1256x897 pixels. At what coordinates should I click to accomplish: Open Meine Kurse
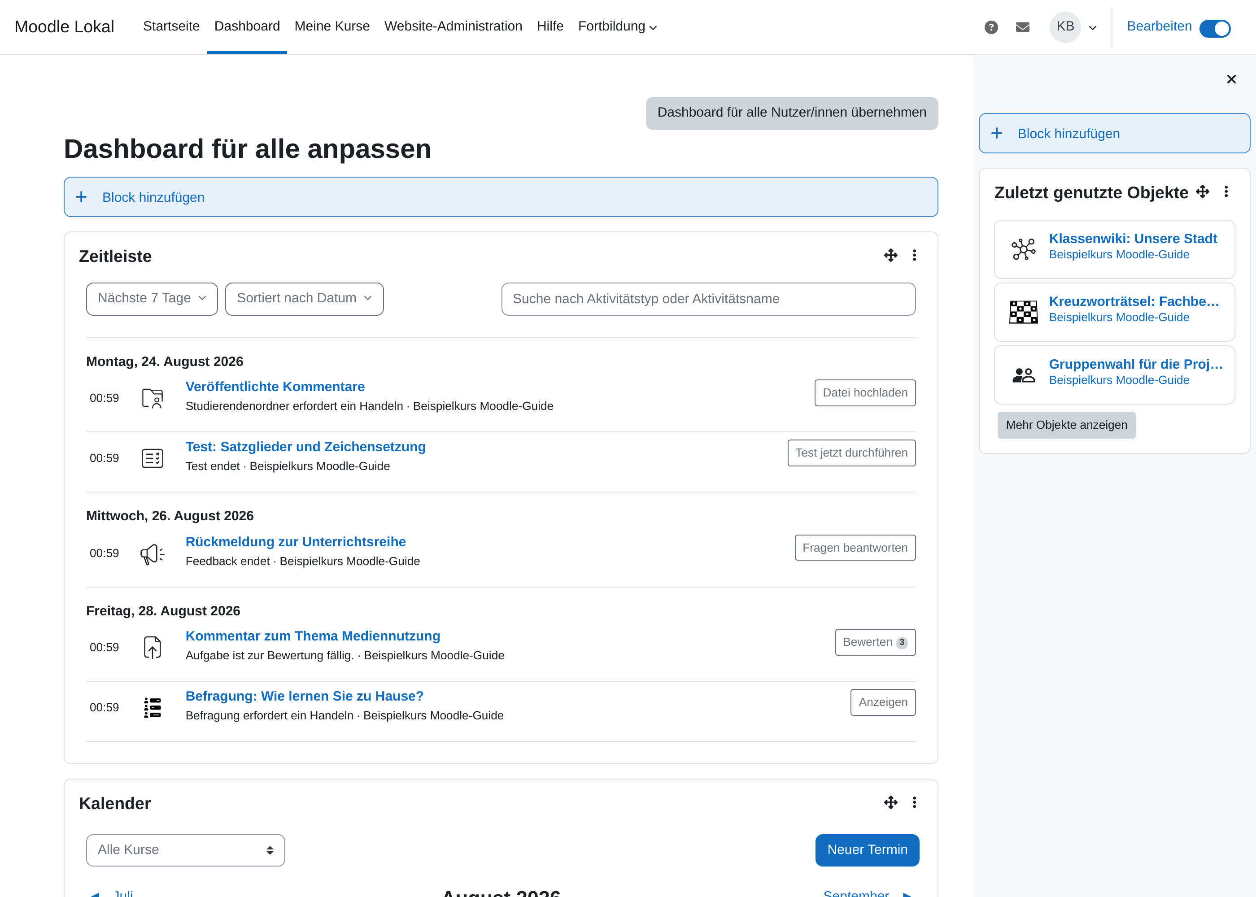tap(332, 26)
